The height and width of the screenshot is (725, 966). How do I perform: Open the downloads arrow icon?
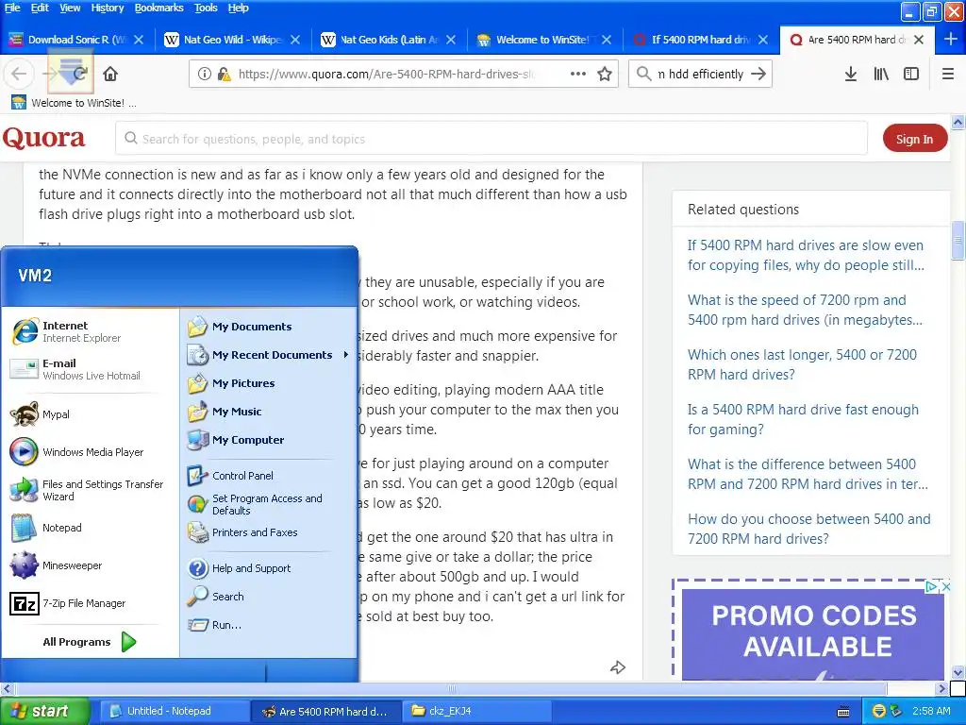tap(850, 74)
